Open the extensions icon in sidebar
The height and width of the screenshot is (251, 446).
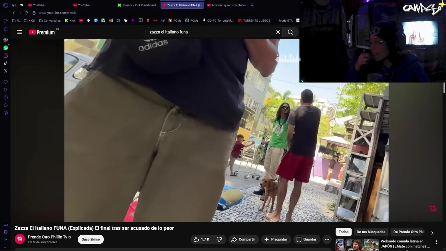tap(6, 105)
